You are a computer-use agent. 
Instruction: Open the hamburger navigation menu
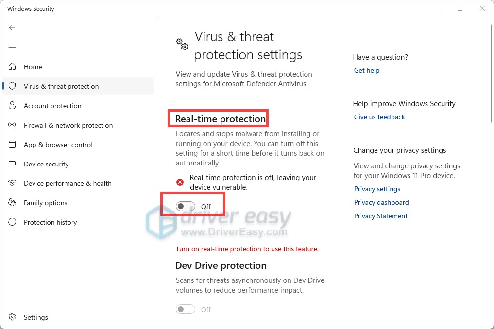[x=12, y=47]
